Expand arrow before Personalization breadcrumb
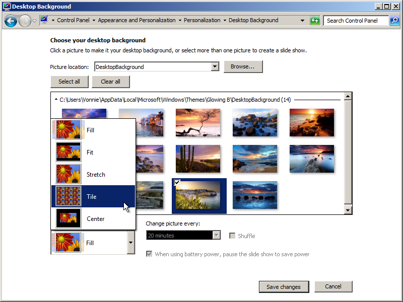The height and width of the screenshot is (302, 403). [180, 20]
